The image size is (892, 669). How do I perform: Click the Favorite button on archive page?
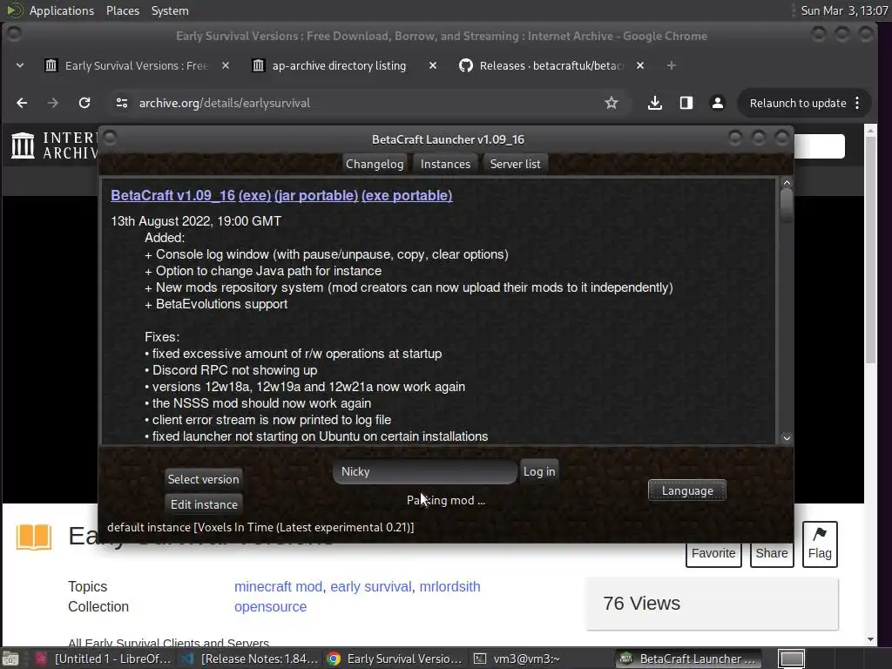click(x=713, y=553)
